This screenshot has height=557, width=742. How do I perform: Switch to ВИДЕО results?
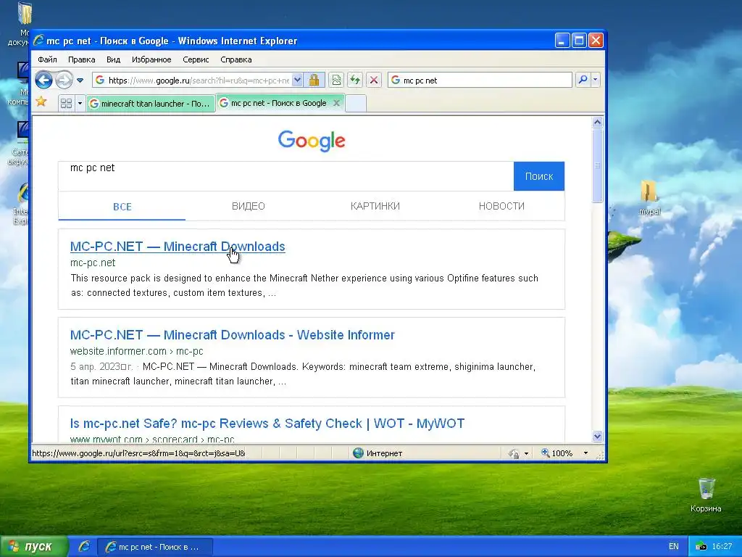(x=249, y=206)
